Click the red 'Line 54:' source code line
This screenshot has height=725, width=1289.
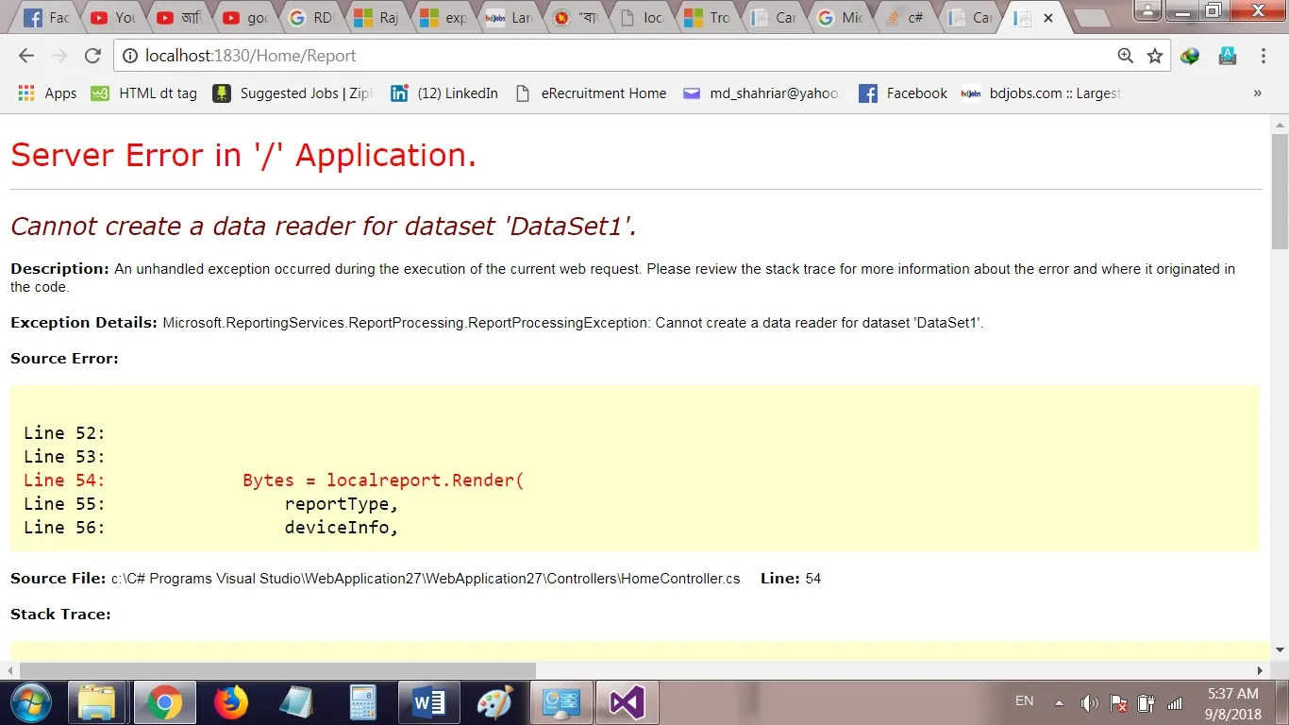click(274, 481)
